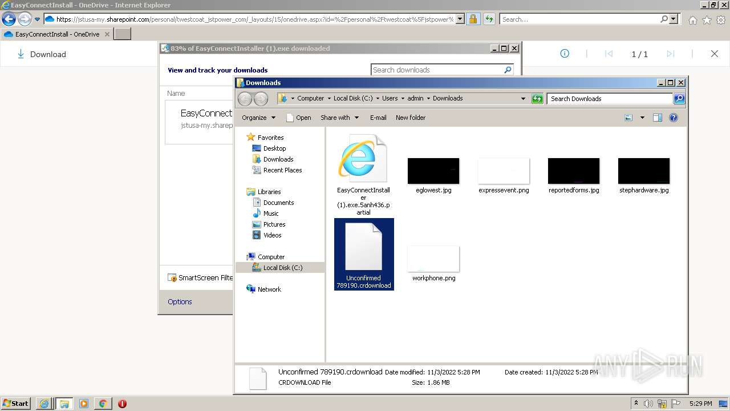Click the volume icon in system tray
730x411 pixels.
[x=648, y=404]
